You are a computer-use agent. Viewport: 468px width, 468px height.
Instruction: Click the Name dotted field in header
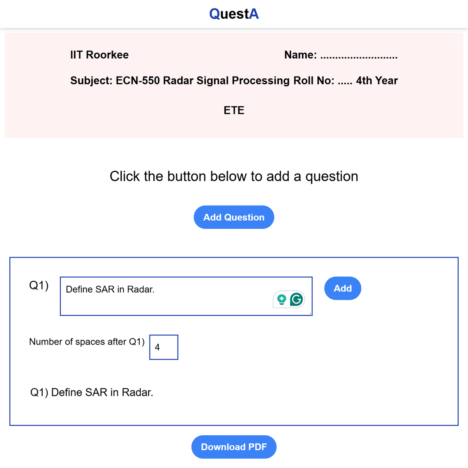[x=341, y=55]
